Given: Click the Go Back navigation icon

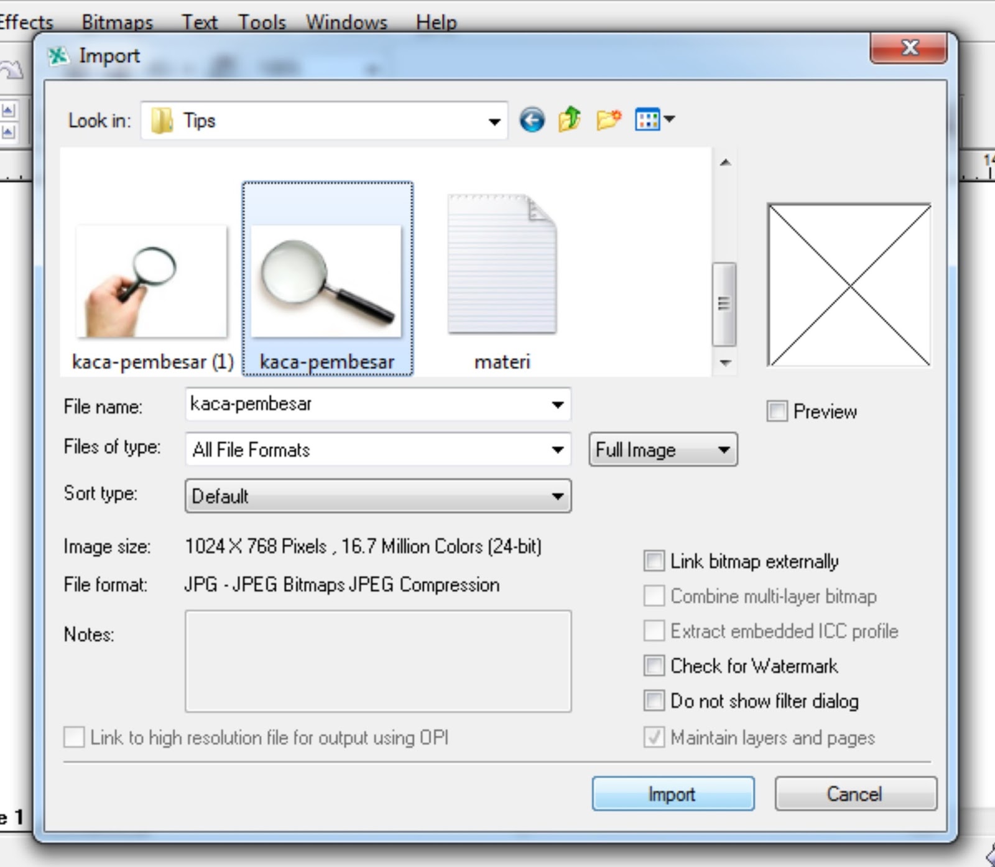Looking at the screenshot, I should coord(532,119).
